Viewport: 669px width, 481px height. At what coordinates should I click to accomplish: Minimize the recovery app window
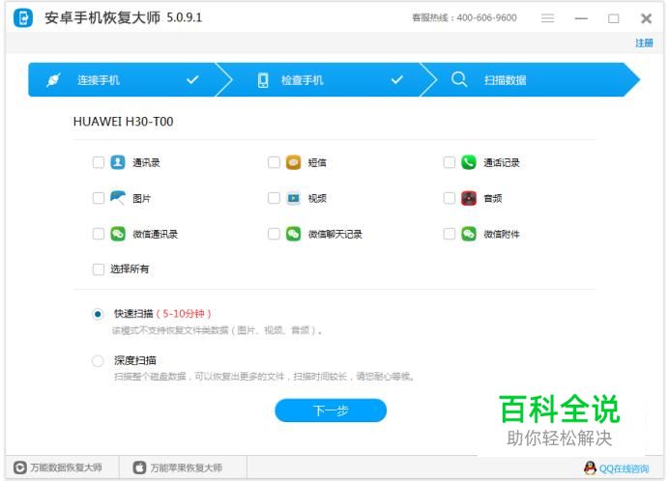click(x=581, y=18)
